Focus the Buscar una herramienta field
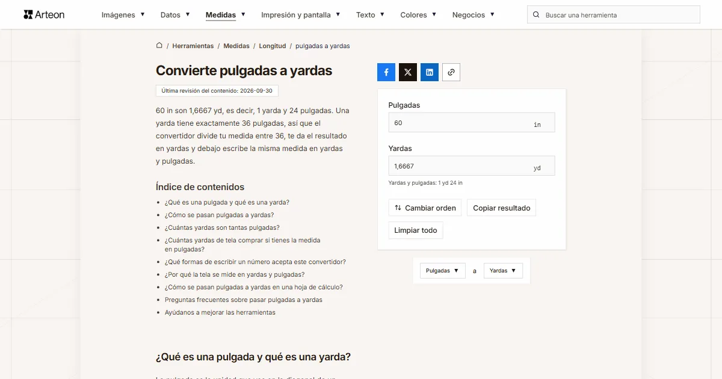 [614, 14]
